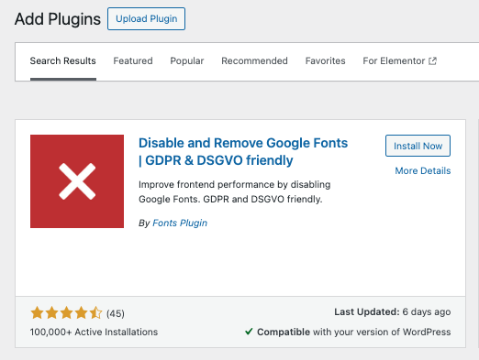479x360 pixels.
Task: Select the Recommended tab
Action: coord(254,61)
